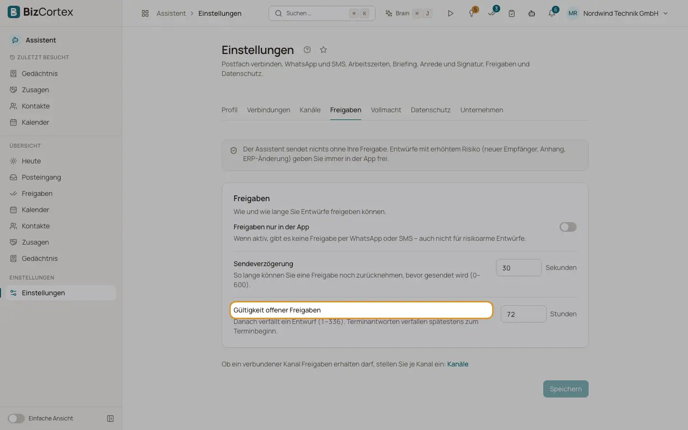
Task: Open Gedächtnis under Übersicht
Action: click(61, 258)
